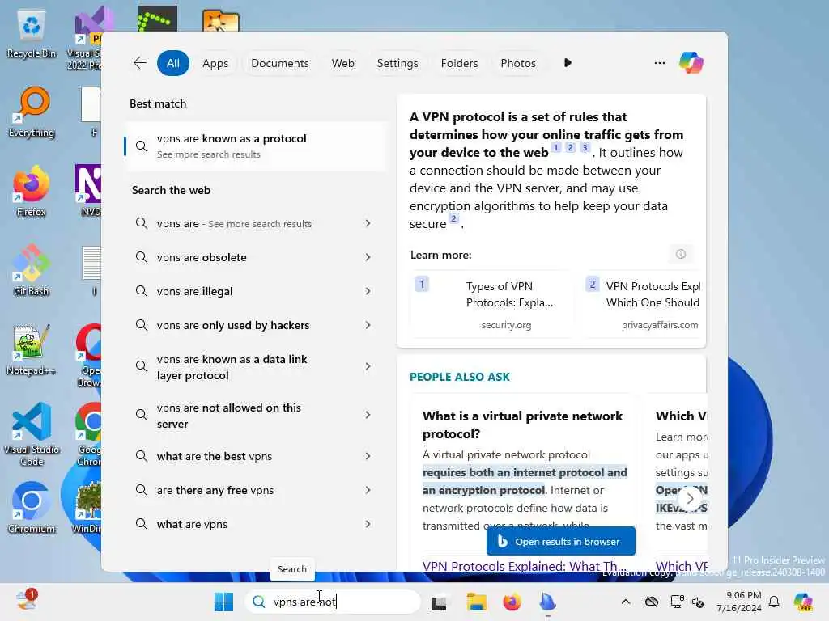Screen dimensions: 829x621
Task: Launch Everything search desktop icon
Action: 32,112
